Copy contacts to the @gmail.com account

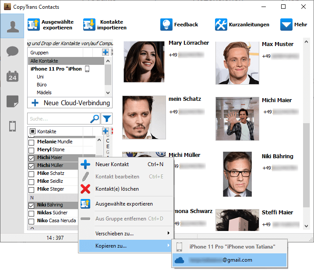click(x=229, y=260)
